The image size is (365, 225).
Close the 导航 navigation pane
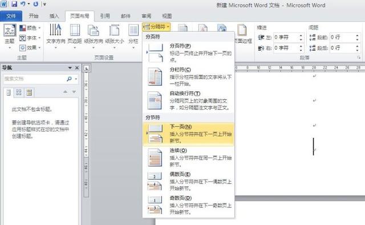[77, 68]
